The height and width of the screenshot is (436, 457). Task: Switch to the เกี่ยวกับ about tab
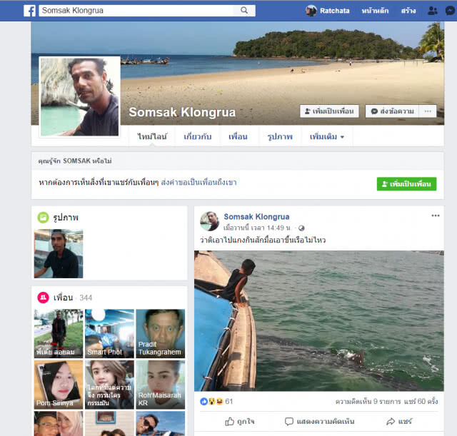coord(198,136)
